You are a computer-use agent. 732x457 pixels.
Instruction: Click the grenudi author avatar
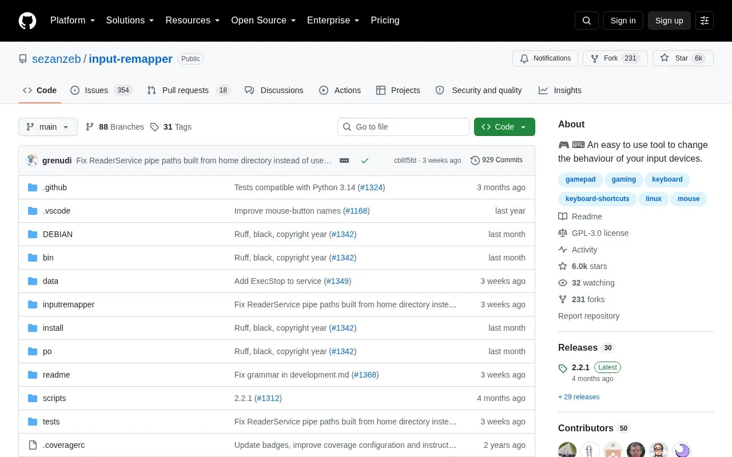click(x=32, y=161)
